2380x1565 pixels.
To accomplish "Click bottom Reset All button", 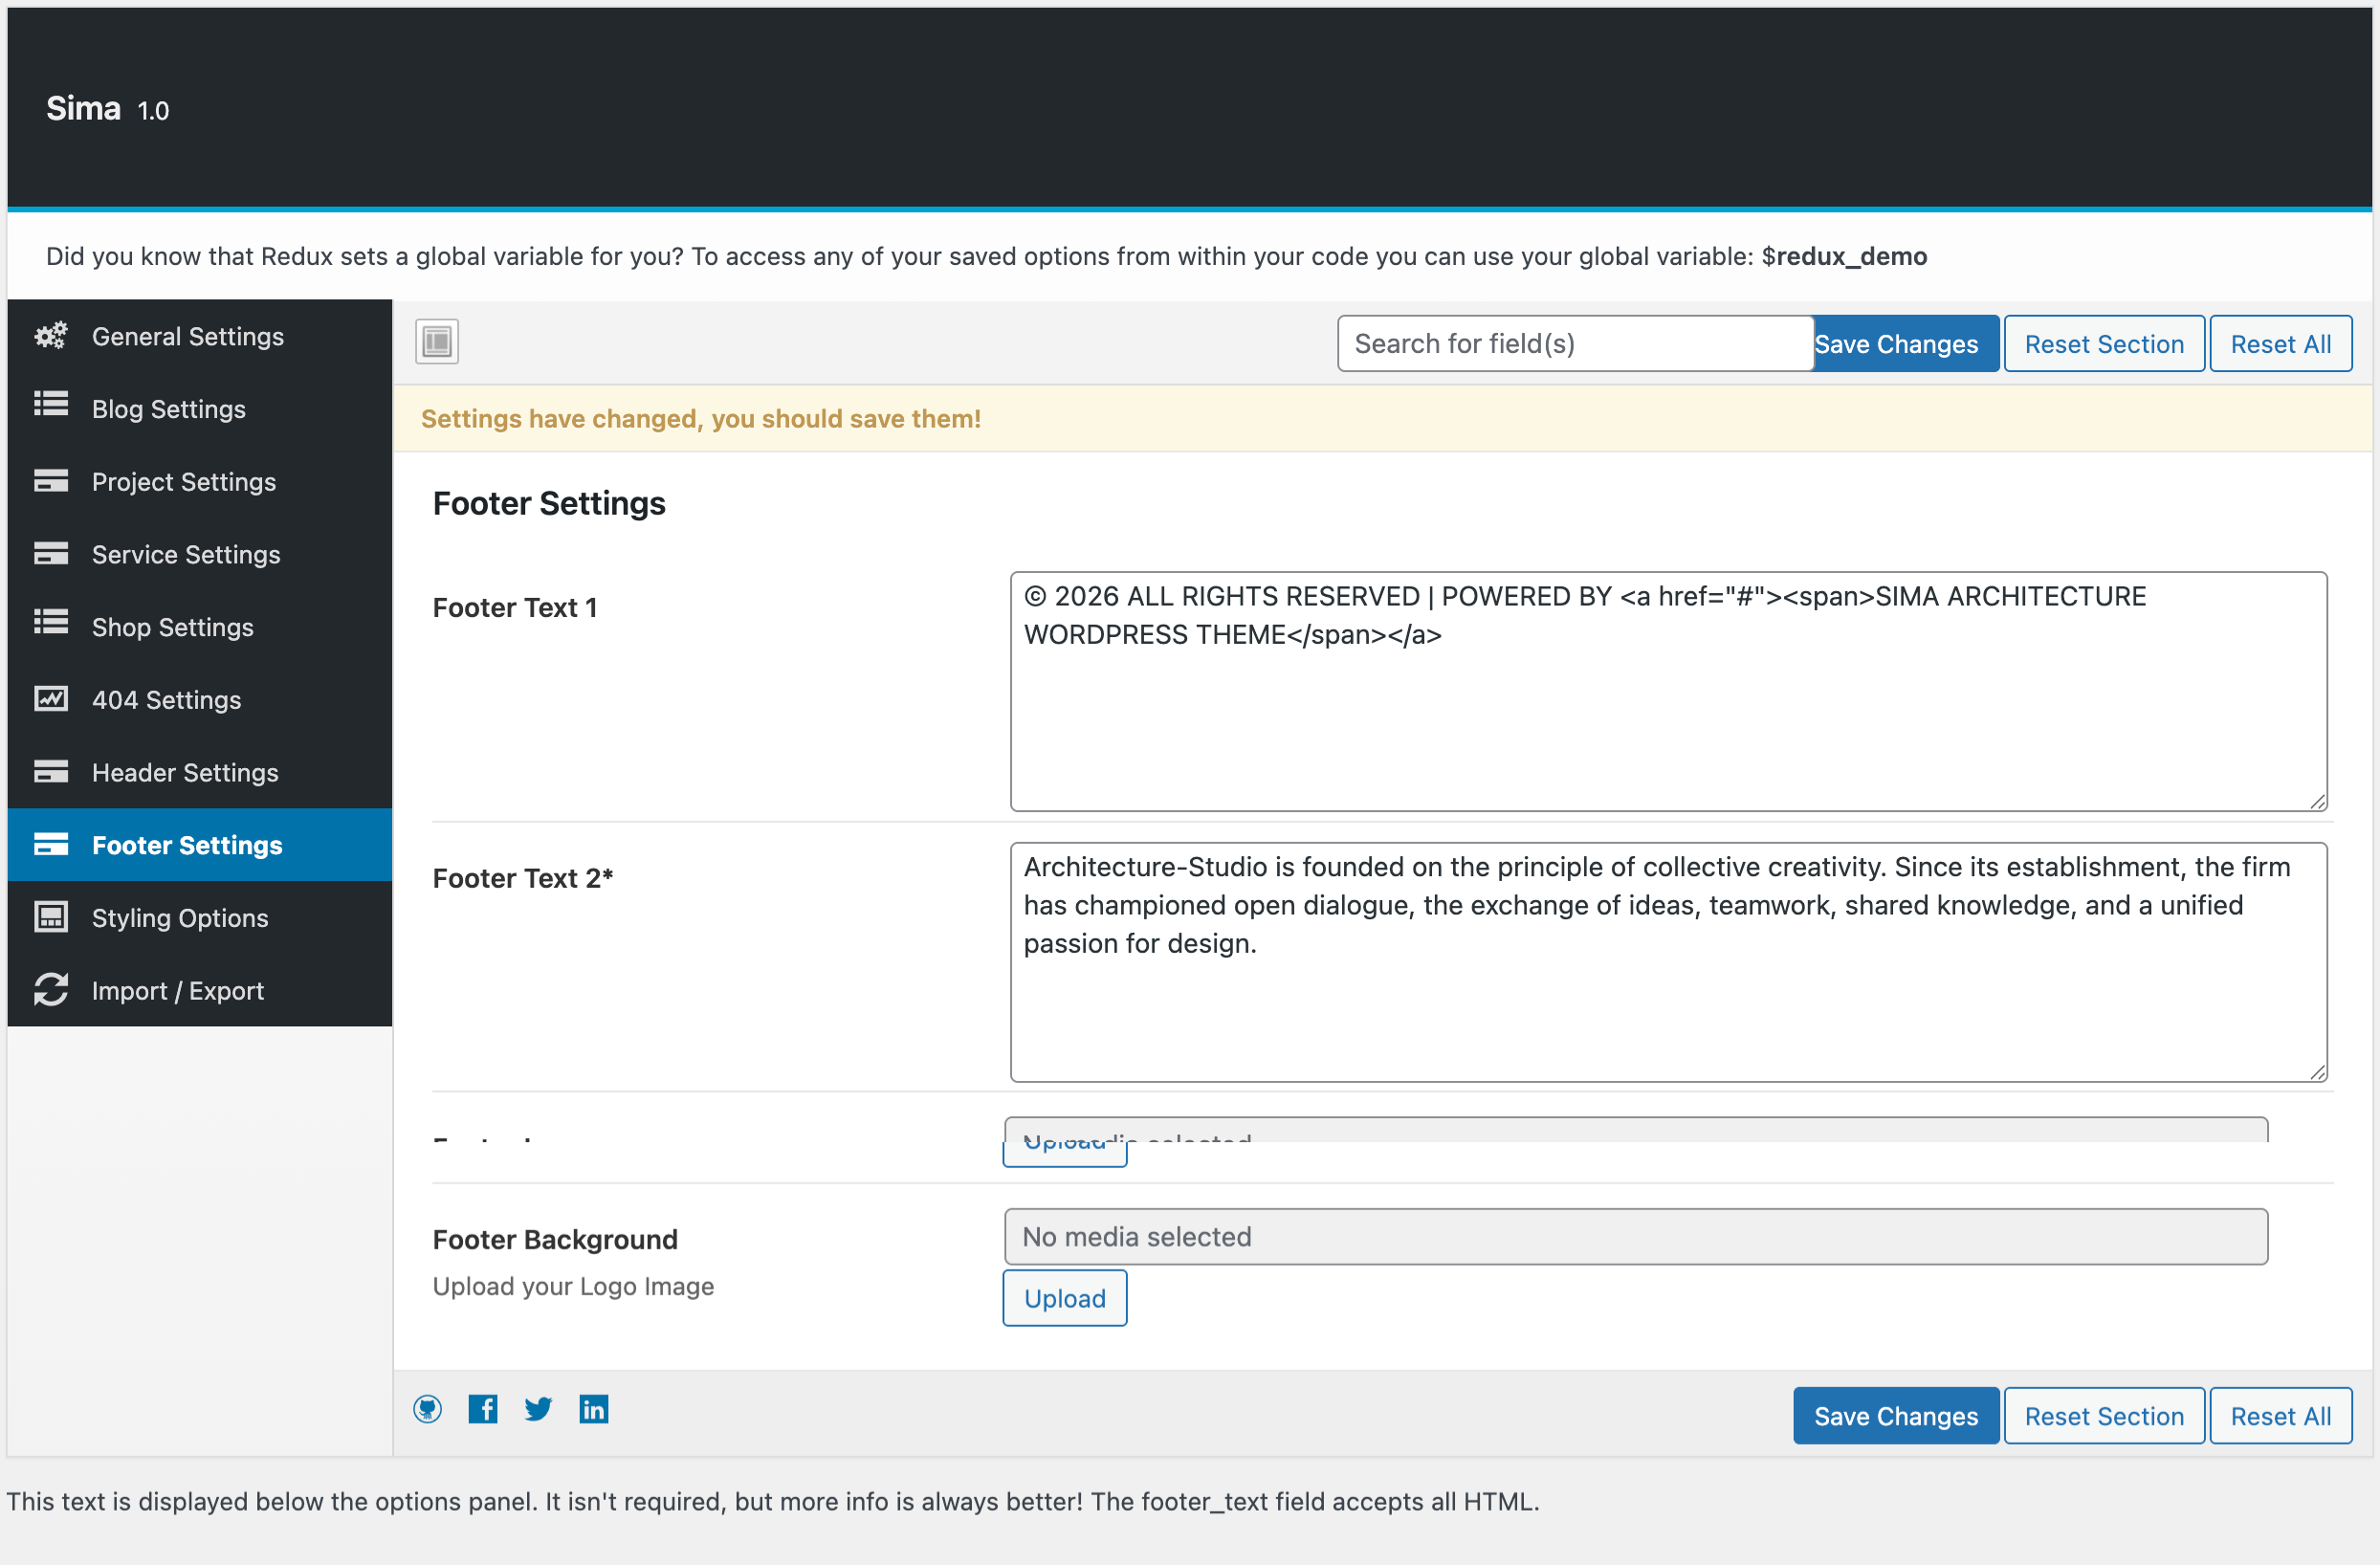I will (x=2280, y=1416).
